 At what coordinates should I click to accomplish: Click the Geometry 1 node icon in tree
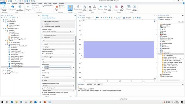[8, 32]
